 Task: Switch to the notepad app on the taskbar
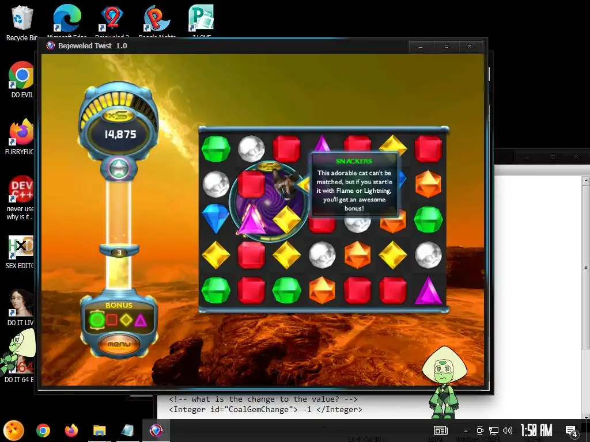click(x=127, y=430)
